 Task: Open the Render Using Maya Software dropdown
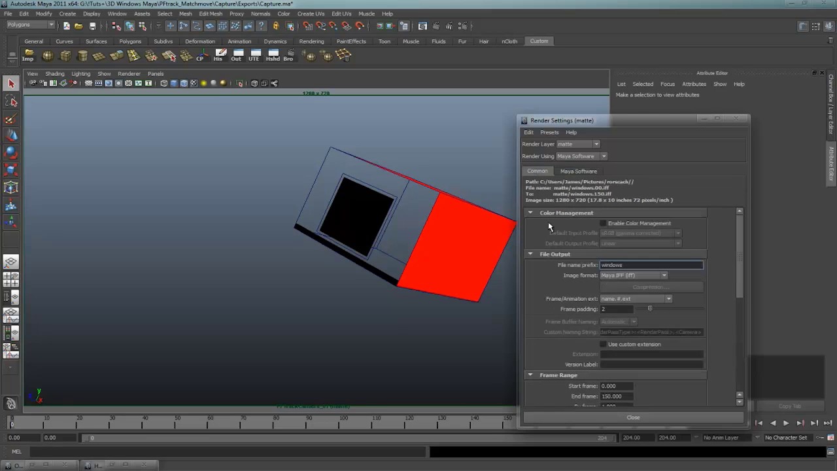581,156
